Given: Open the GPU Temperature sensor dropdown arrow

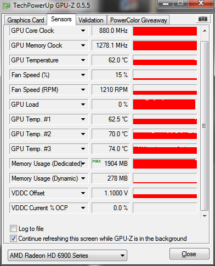Looking at the screenshot, I should [83, 60].
